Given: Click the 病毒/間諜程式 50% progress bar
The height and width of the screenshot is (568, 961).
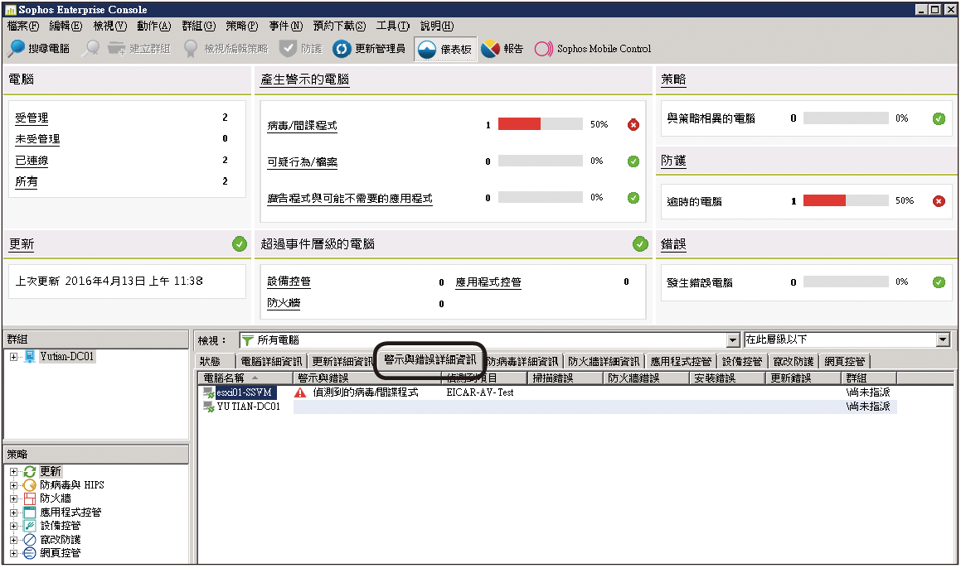Looking at the screenshot, I should coord(540,124).
